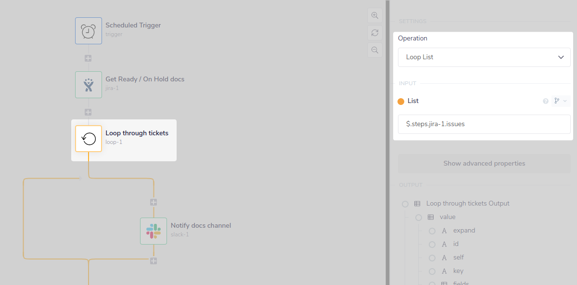The height and width of the screenshot is (285, 577).
Task: Open the chevron next to the mapping icon
Action: point(564,101)
